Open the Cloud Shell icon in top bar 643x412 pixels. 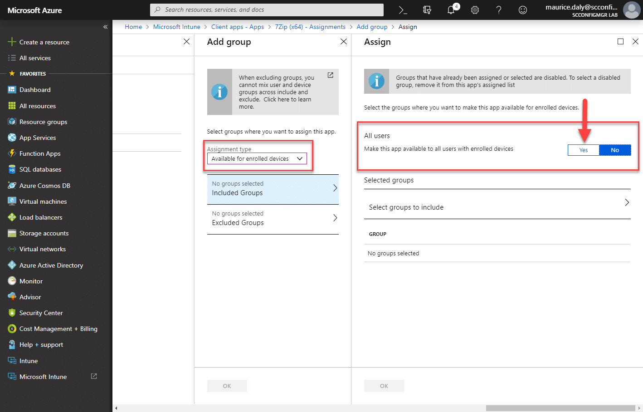click(x=402, y=10)
